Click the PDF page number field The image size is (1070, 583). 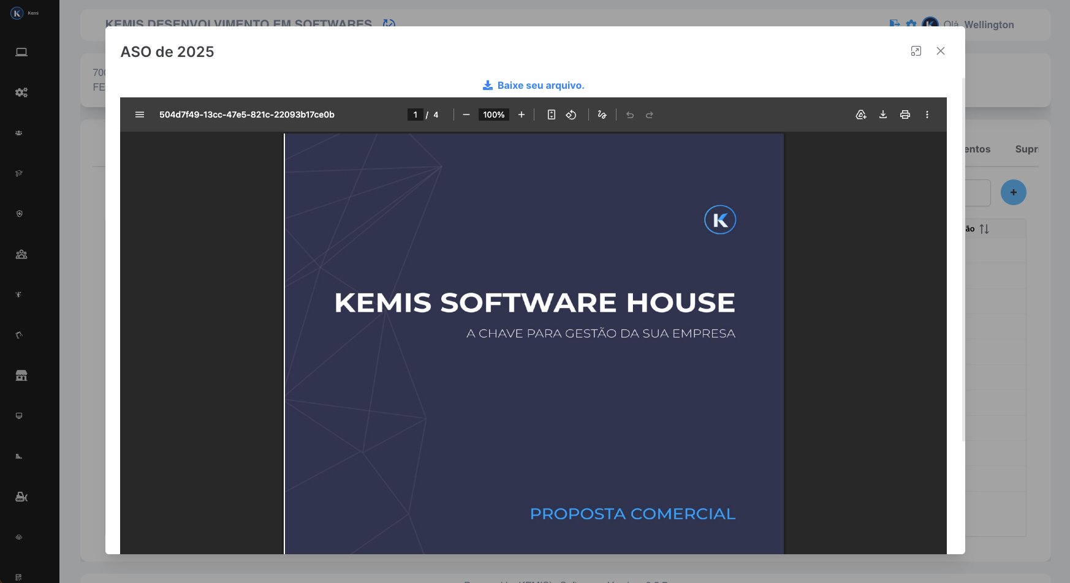click(415, 115)
